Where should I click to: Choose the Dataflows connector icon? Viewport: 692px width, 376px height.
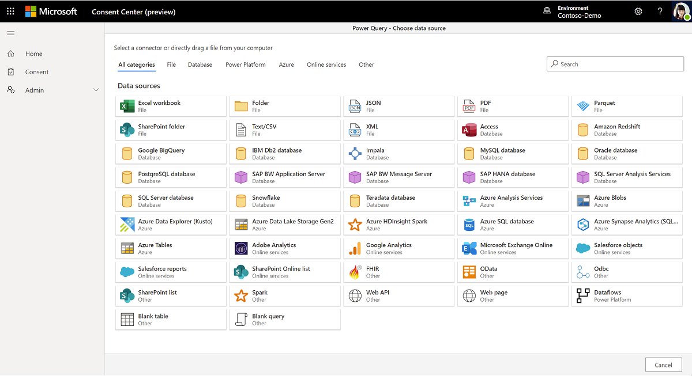tap(583, 296)
